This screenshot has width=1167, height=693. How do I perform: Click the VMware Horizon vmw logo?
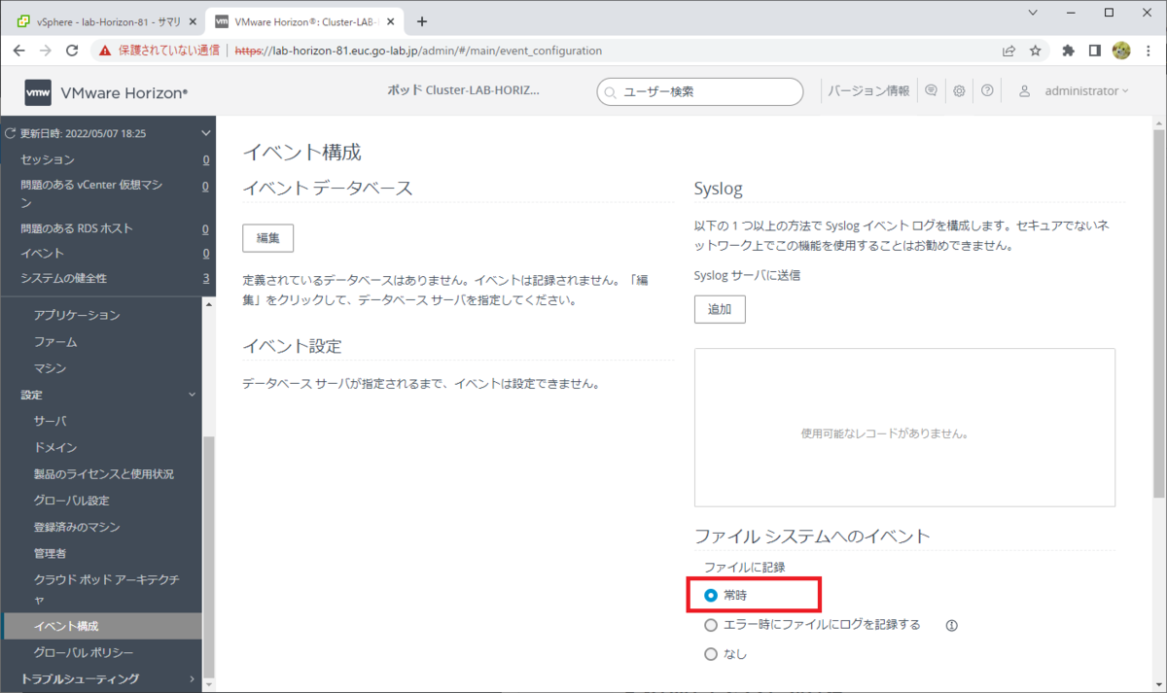38,92
